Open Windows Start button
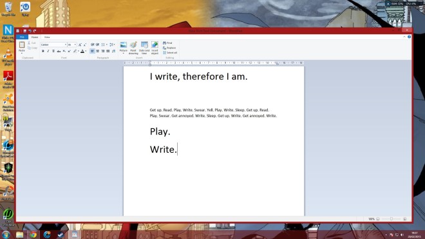 pos(6,234)
